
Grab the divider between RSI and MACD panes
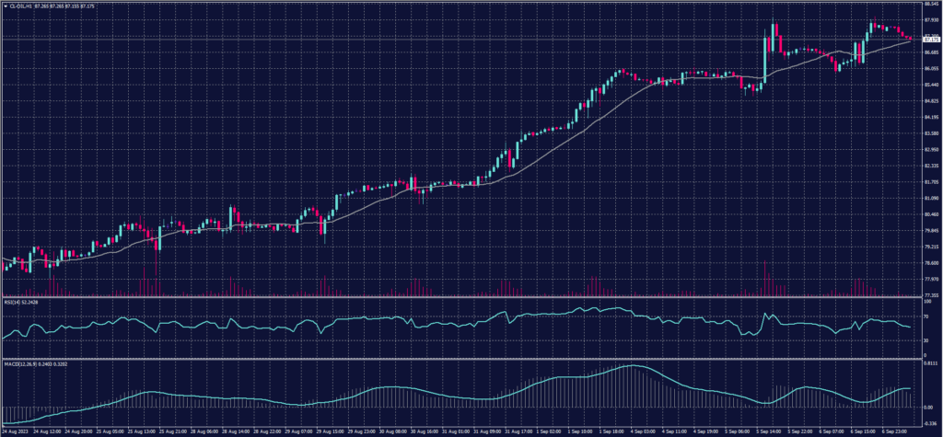pos(460,358)
